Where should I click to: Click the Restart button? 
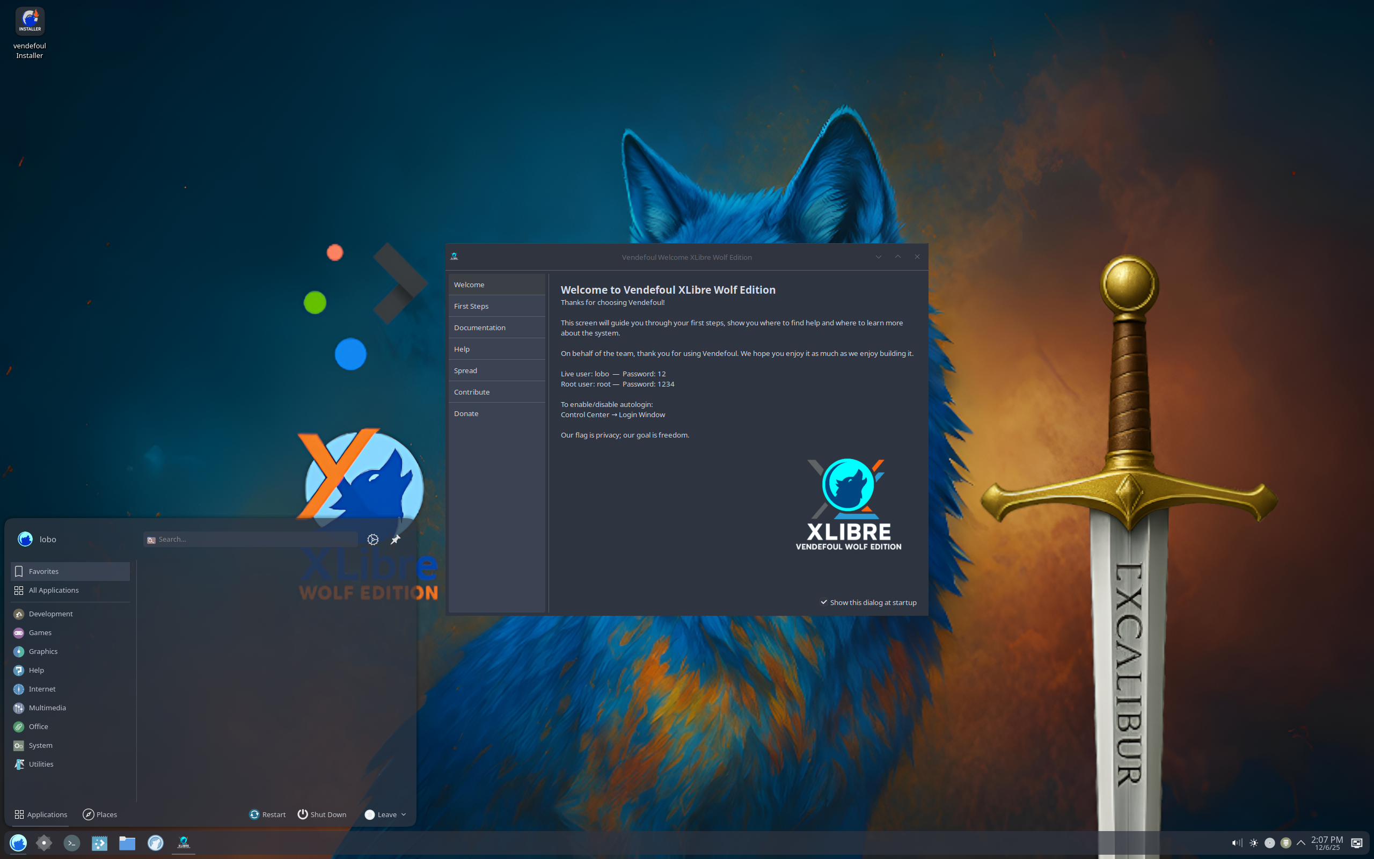tap(267, 814)
